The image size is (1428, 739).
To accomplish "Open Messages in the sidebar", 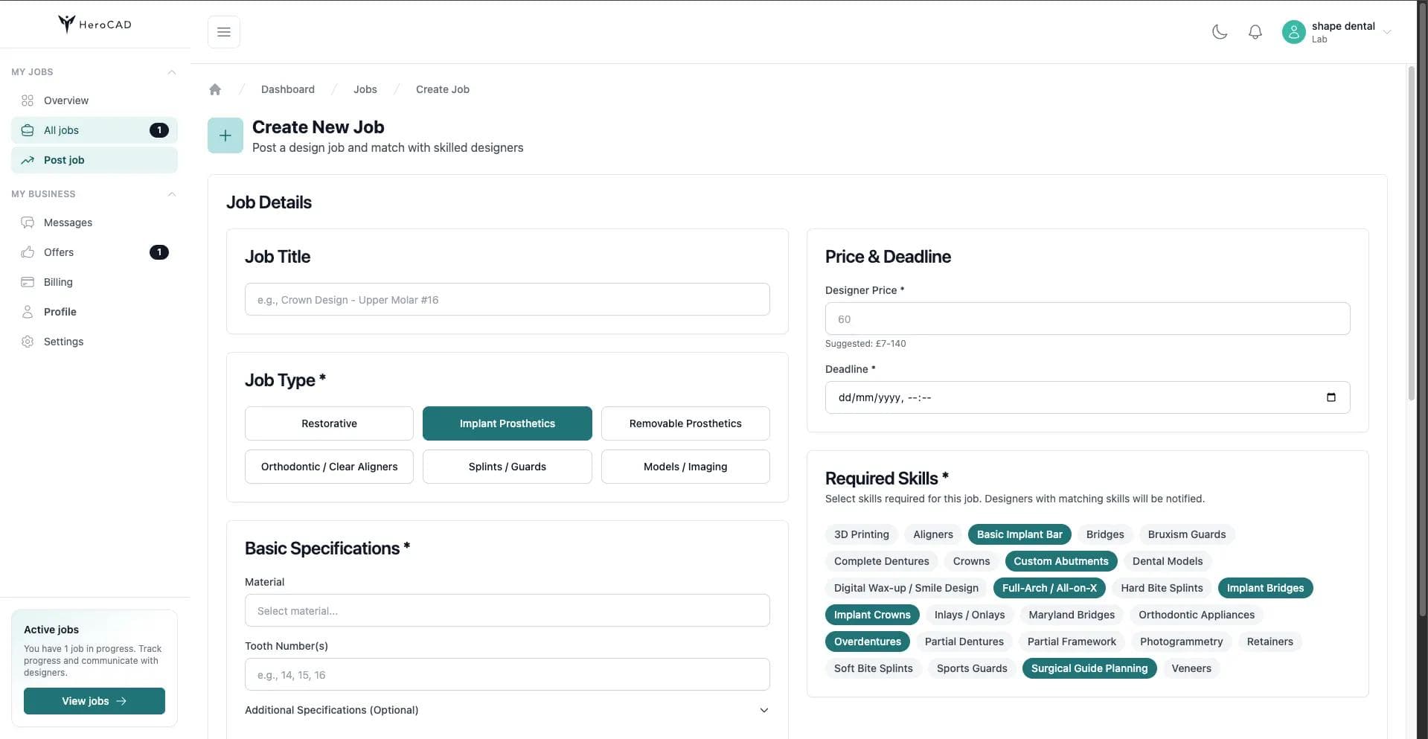I will pos(68,223).
